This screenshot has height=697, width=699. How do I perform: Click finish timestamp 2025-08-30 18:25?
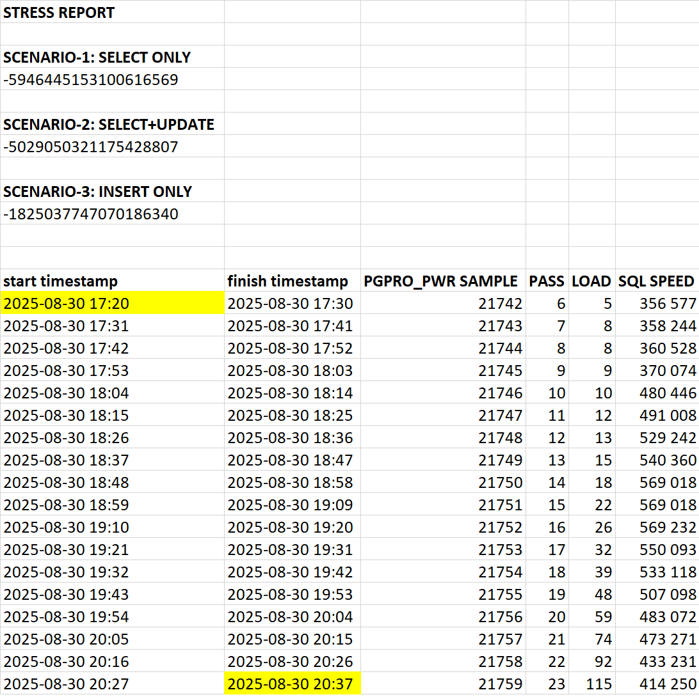point(293,415)
